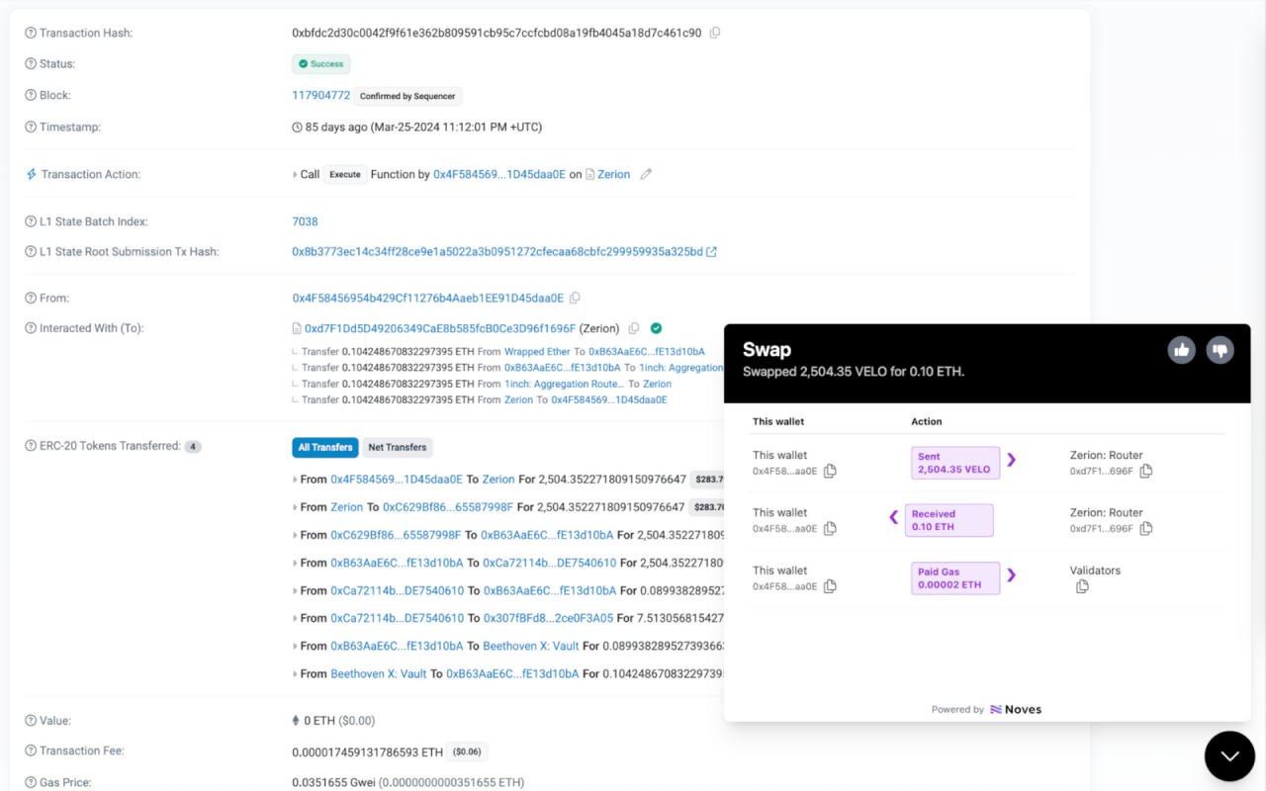Click the chevron next to Sent 2,504.35 VELO

coord(1011,461)
